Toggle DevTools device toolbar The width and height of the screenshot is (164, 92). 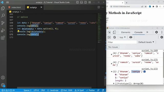(114, 32)
